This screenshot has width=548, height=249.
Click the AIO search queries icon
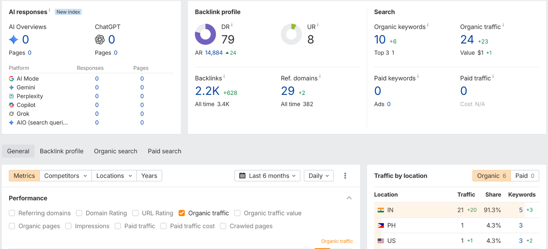click(x=11, y=123)
